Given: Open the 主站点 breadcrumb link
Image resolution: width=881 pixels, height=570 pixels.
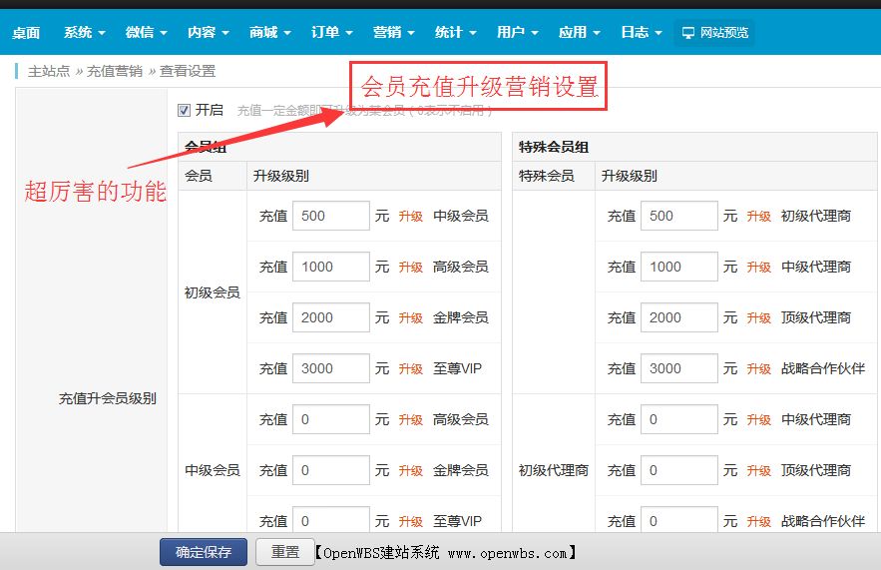Looking at the screenshot, I should click(x=49, y=71).
